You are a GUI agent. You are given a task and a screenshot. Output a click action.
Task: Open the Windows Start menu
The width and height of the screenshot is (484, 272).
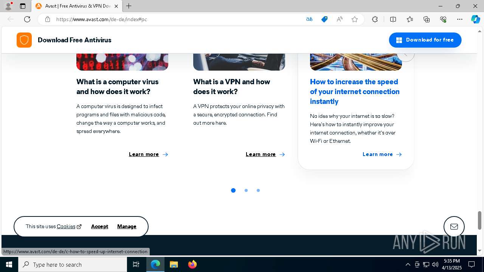[x=9, y=264]
